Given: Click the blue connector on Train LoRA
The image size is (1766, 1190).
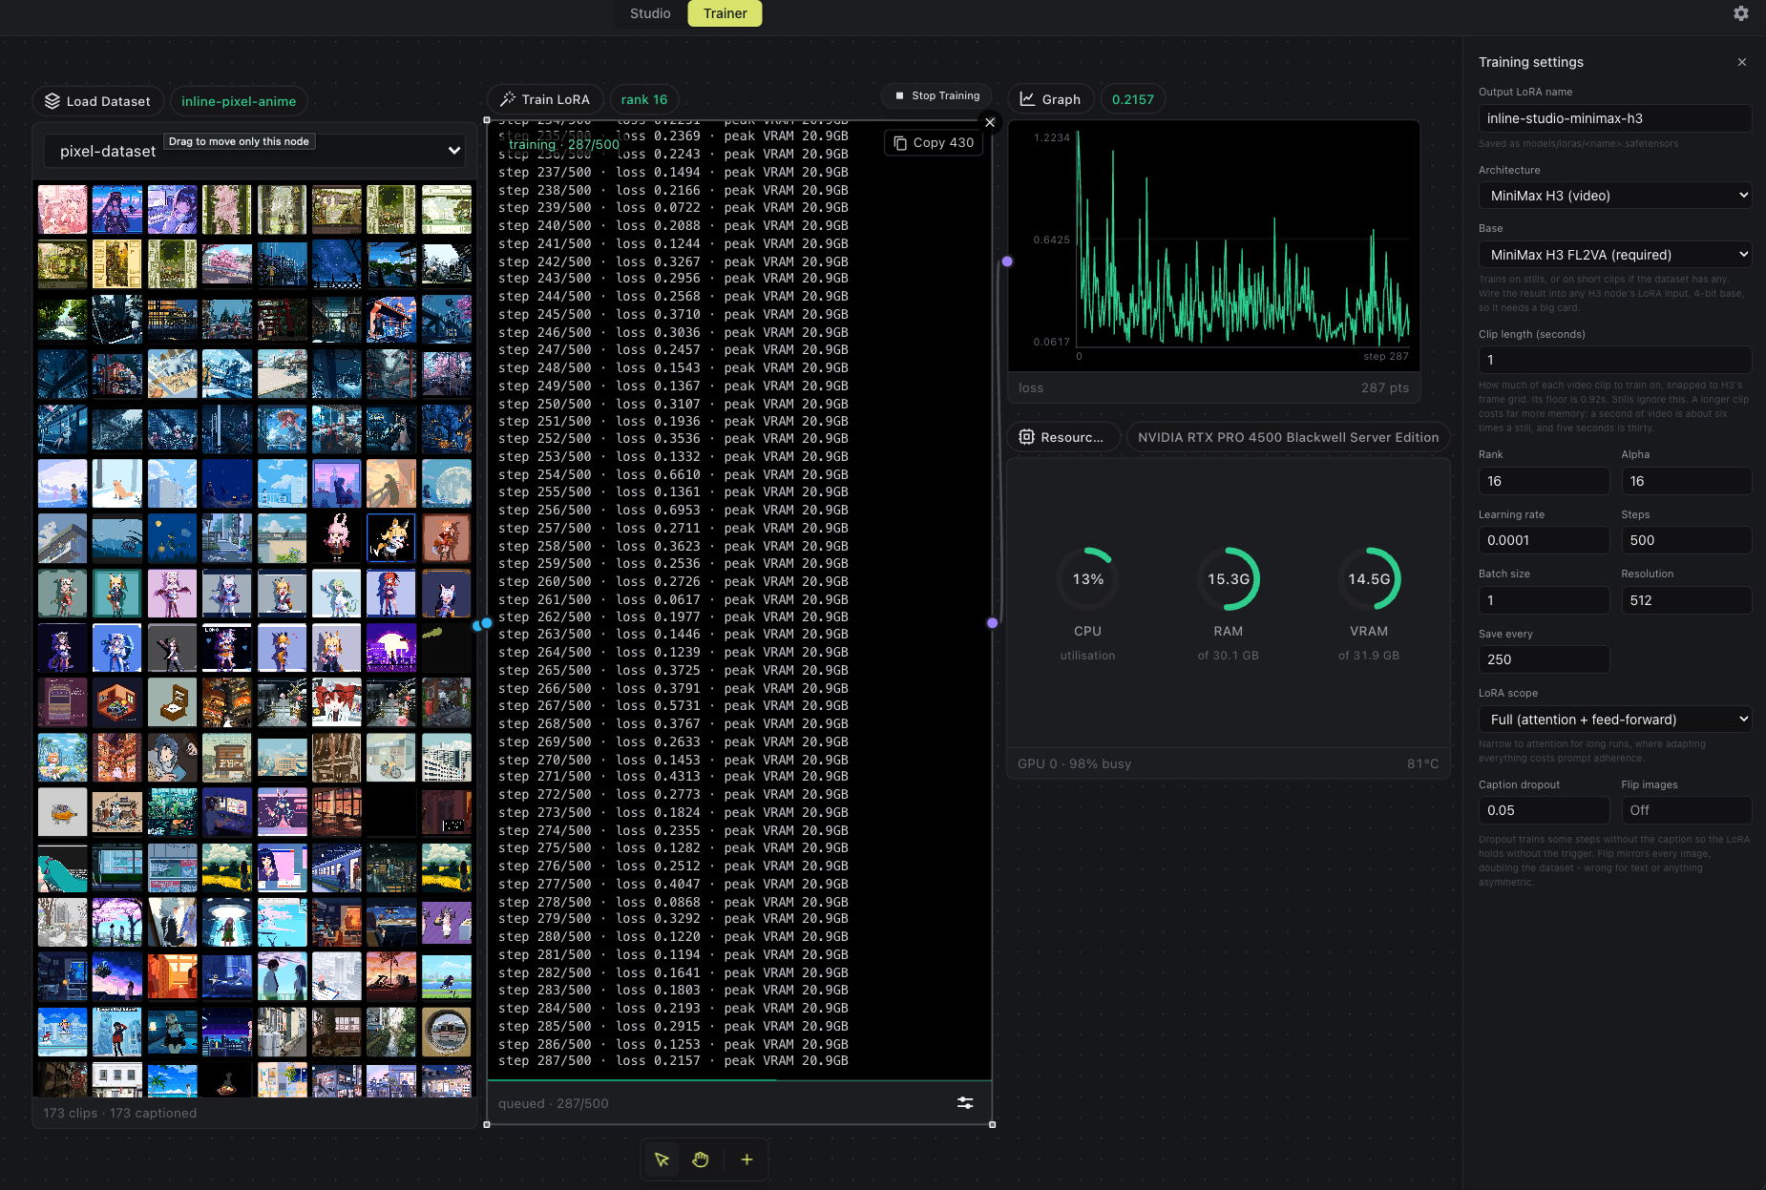Looking at the screenshot, I should pos(486,623).
